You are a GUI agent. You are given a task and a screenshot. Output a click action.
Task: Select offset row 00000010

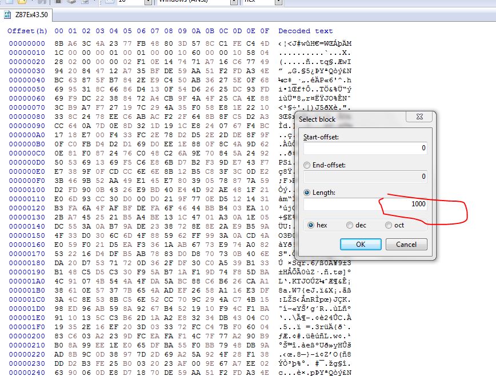click(x=27, y=53)
